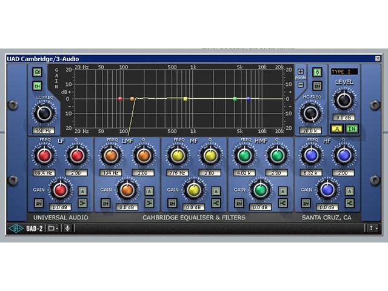Select the yellow MF handle on the graph
Viewport: 388px width, 291px height.
pos(186,99)
